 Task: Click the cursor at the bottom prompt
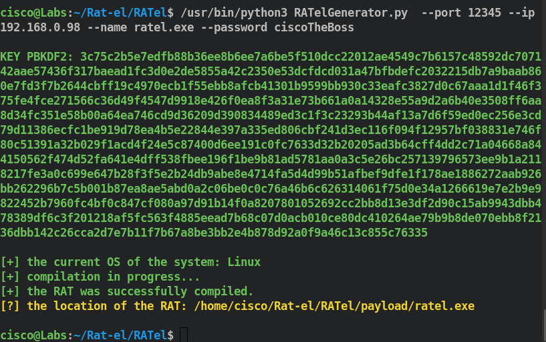[184, 335]
